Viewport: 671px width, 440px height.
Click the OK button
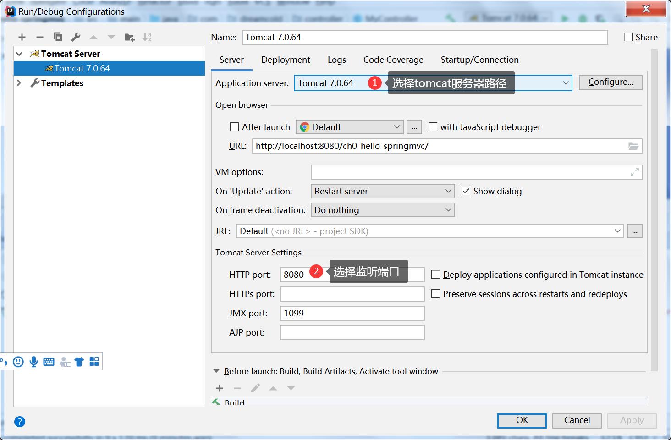pyautogui.click(x=522, y=420)
